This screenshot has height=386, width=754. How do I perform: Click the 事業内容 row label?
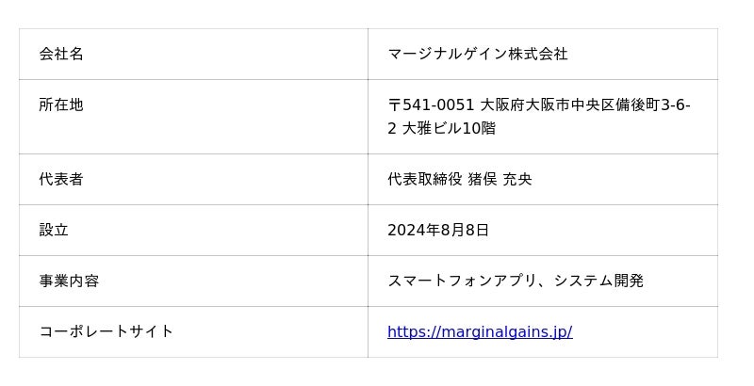tap(69, 281)
